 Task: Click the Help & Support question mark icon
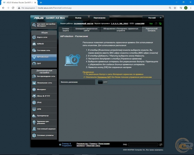click(60, 144)
